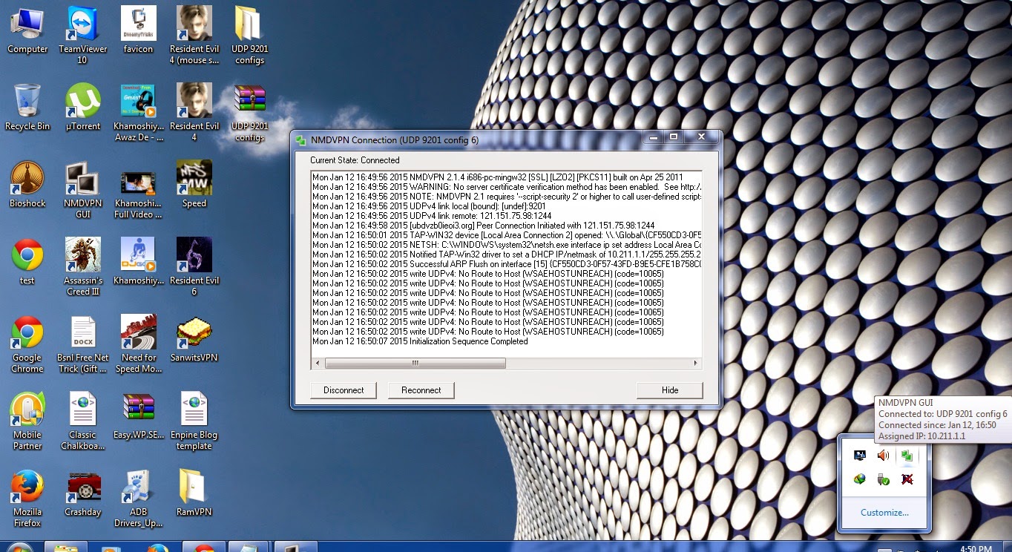
Task: Click the 'Successful ARP Flush' log line
Action: pyautogui.click(x=507, y=264)
